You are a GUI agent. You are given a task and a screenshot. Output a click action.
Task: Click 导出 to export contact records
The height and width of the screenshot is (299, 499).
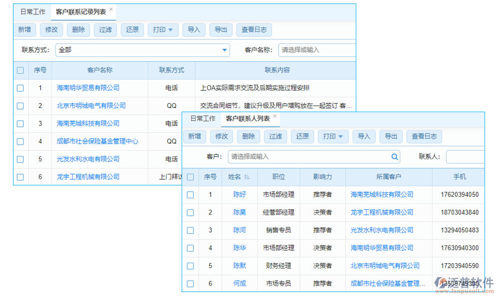coord(221,29)
